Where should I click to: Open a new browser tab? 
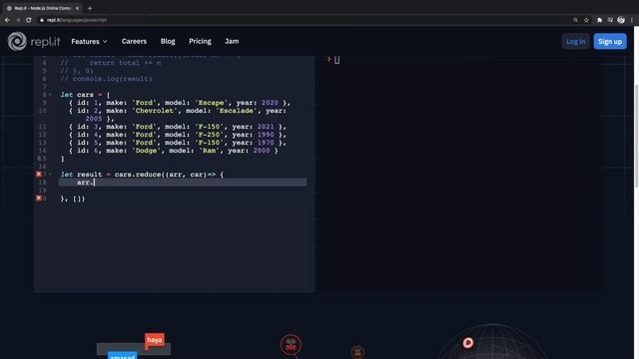pyautogui.click(x=90, y=8)
